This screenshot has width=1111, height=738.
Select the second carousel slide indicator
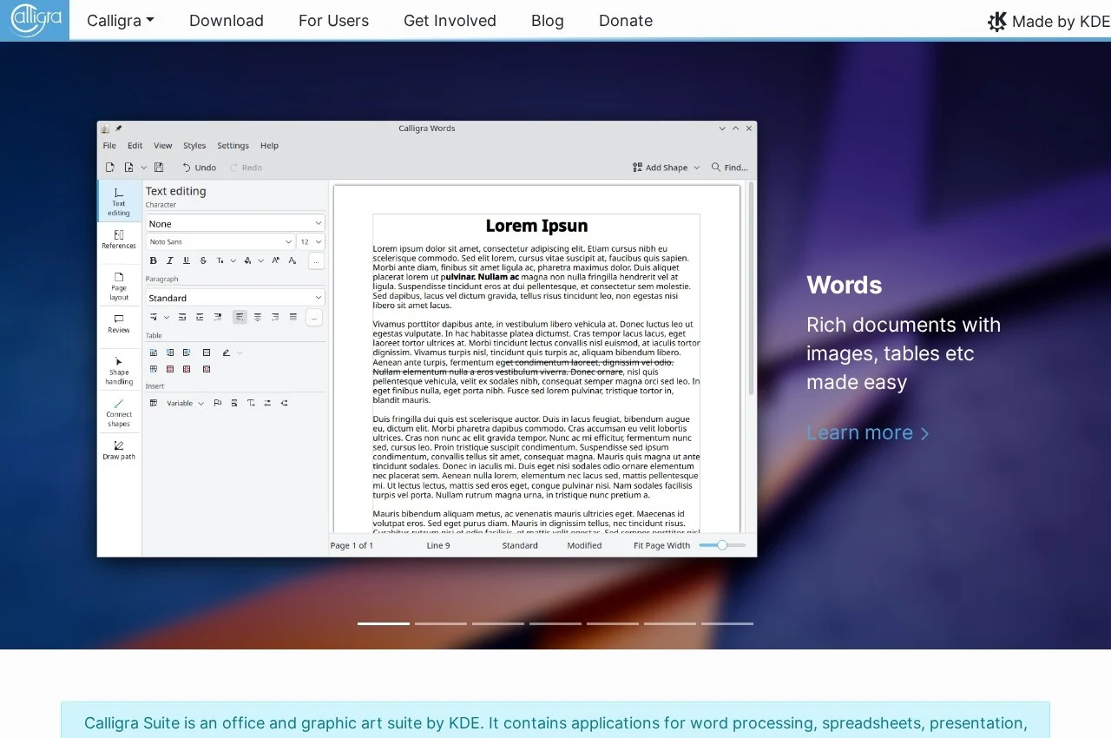click(441, 623)
